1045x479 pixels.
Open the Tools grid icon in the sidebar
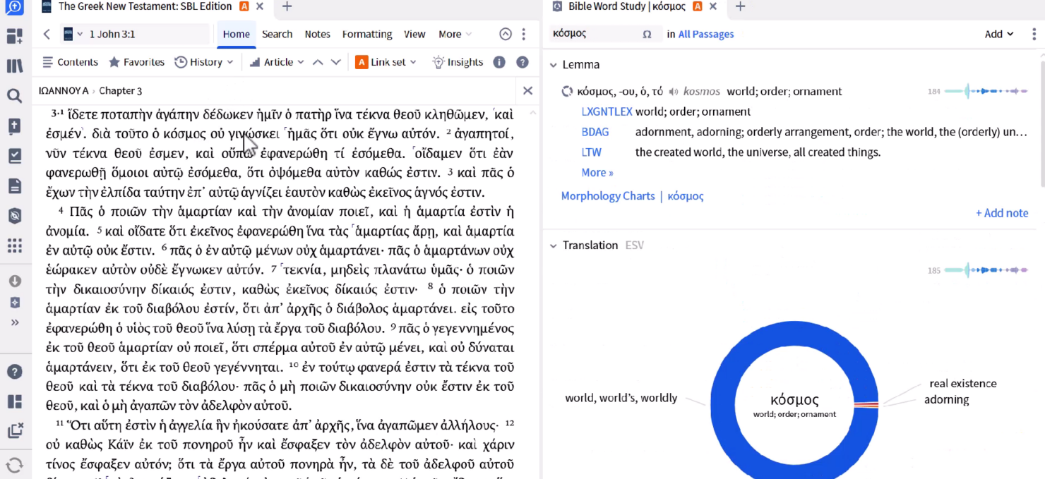tap(15, 245)
